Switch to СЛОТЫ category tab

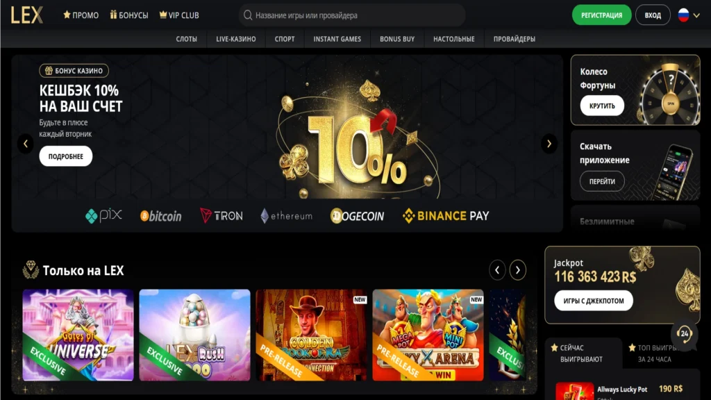pos(186,39)
